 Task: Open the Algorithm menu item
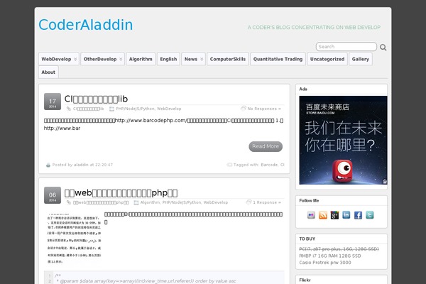coord(141,59)
